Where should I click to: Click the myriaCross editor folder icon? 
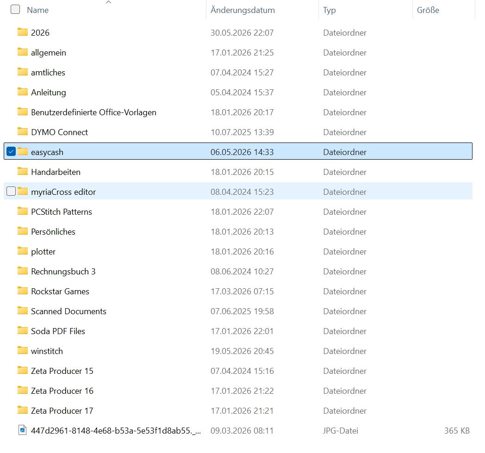(x=23, y=192)
